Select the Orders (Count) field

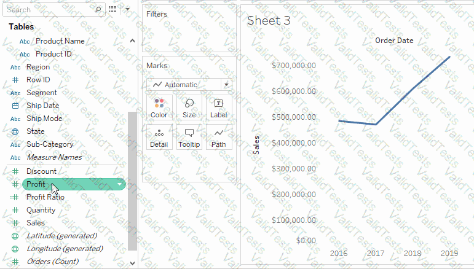tap(52, 262)
